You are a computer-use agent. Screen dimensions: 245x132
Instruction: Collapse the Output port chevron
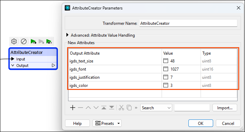[x=13, y=65]
